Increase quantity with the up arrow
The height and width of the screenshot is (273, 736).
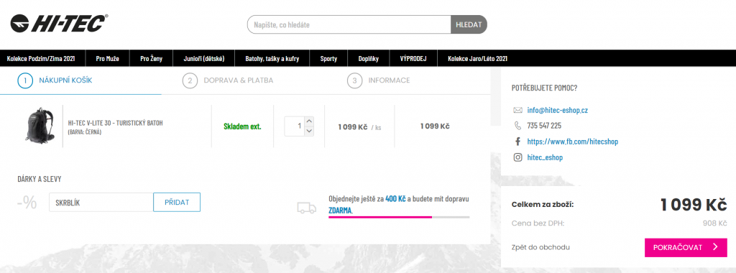[x=309, y=121]
